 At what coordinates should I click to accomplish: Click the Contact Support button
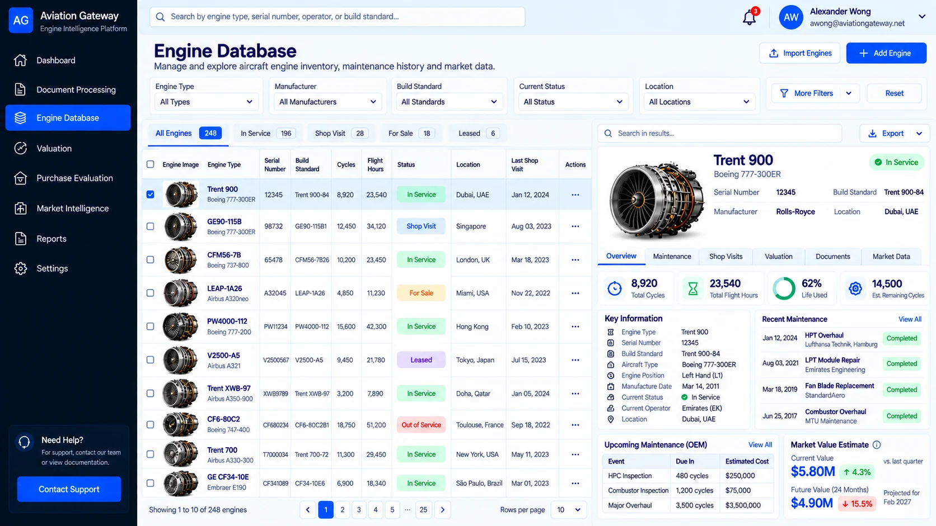69,489
